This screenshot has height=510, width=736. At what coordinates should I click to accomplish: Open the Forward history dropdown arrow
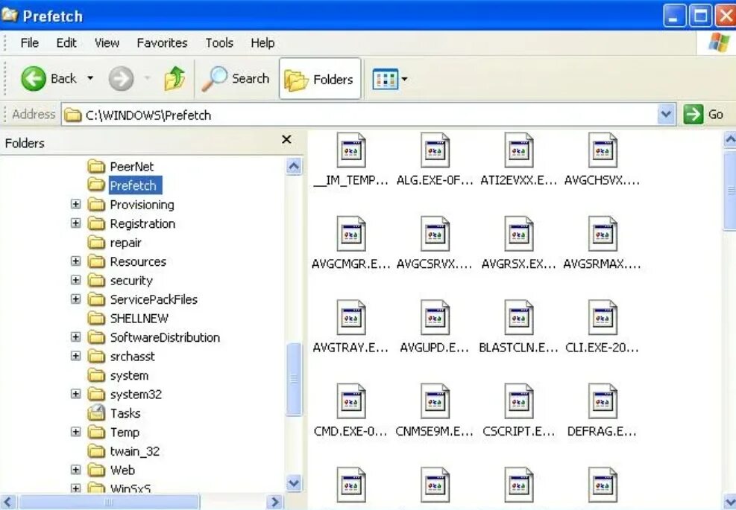pos(148,78)
